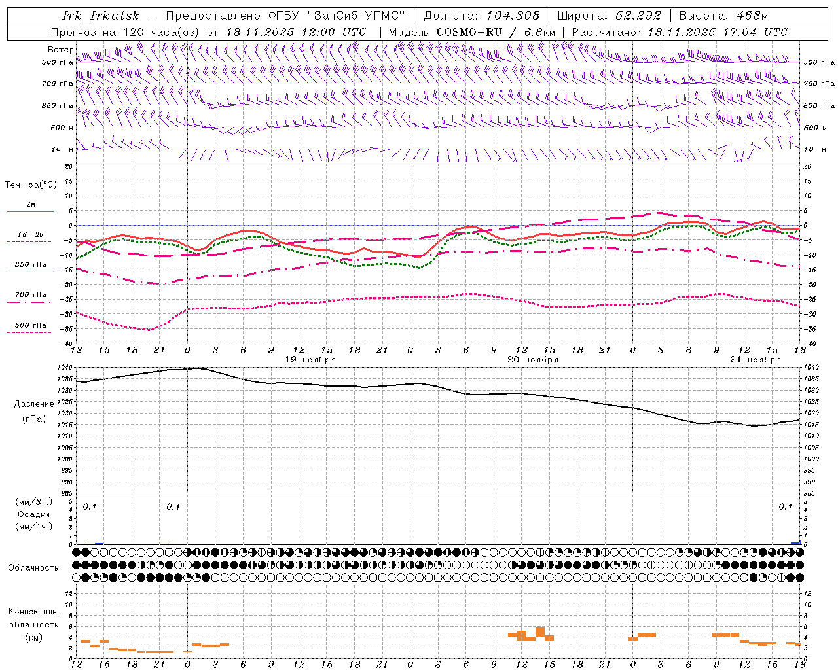838x670 pixels.
Task: Click the tallest orange convective bar on 20 ноября
Action: (x=540, y=632)
